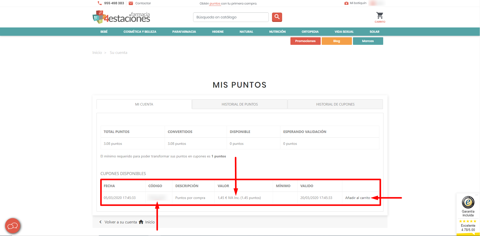Click the 05/03/2020 17:45:33 date cell
The image size is (480, 236).
pyautogui.click(x=119, y=198)
